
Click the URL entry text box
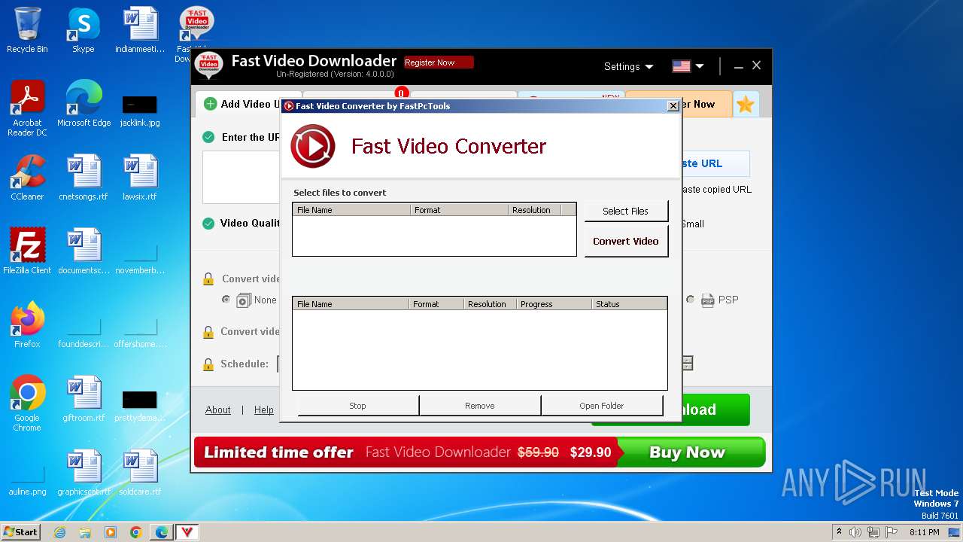point(242,177)
